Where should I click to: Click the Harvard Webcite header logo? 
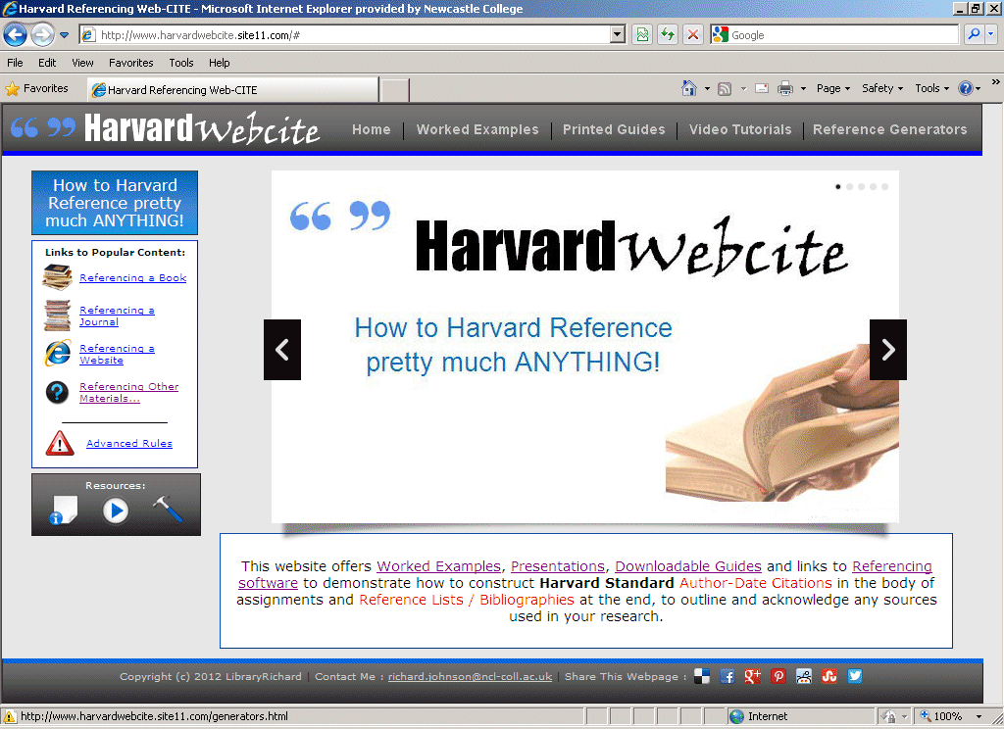[x=165, y=128]
